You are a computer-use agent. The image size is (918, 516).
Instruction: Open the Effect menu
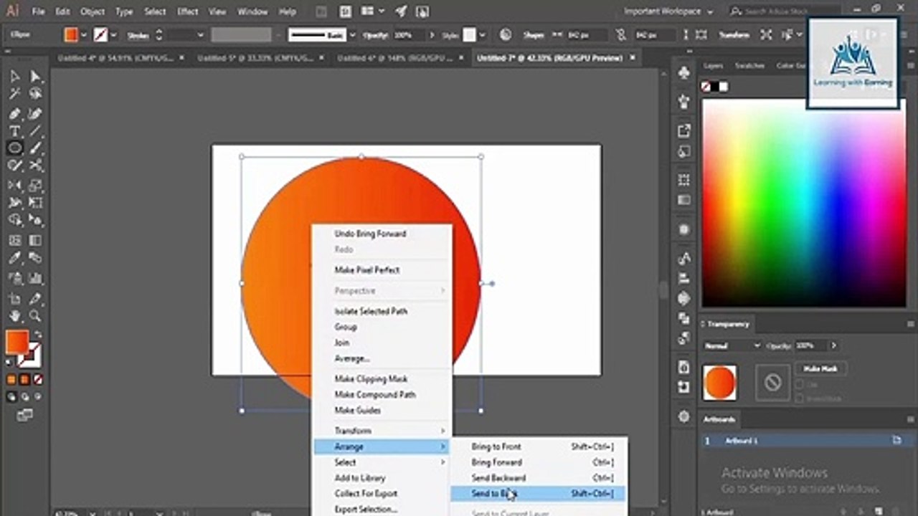click(x=188, y=11)
